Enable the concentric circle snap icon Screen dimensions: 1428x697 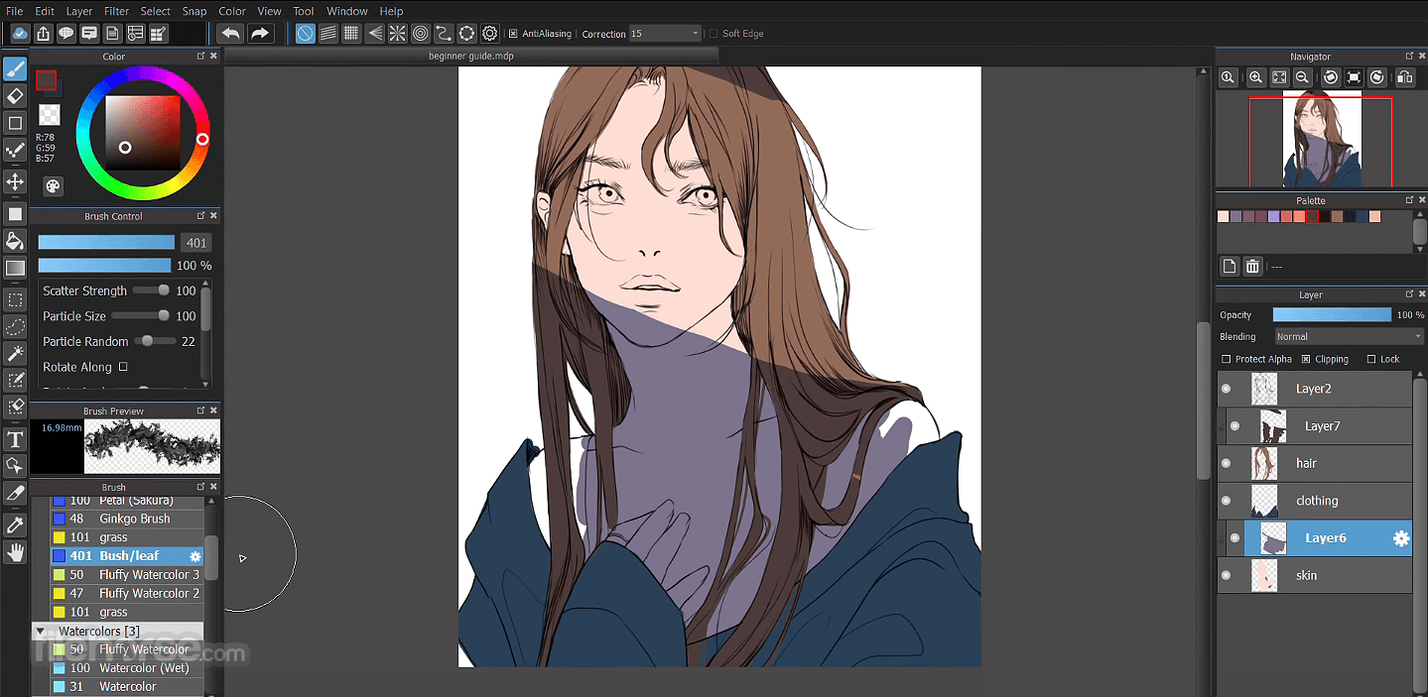421,33
